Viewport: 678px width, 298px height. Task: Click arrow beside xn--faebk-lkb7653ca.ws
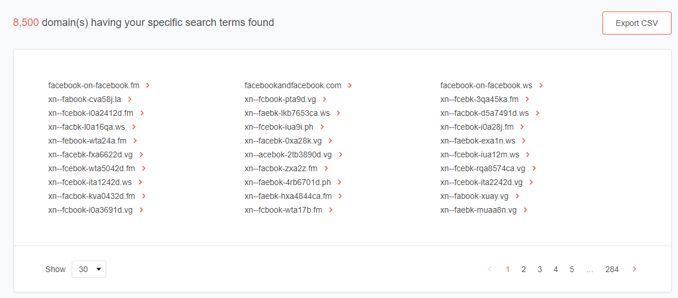point(338,113)
